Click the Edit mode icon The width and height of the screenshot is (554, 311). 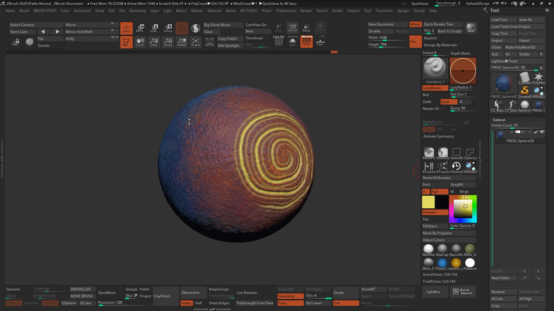126,42
